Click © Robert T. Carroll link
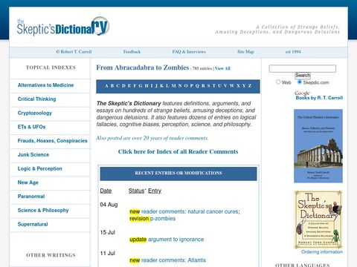The image size is (357, 267). (x=74, y=52)
